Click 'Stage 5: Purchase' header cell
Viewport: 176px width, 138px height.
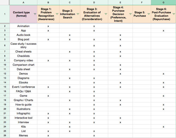point(142,14)
